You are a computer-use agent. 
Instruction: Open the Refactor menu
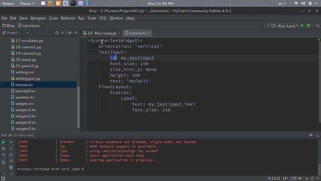point(68,18)
